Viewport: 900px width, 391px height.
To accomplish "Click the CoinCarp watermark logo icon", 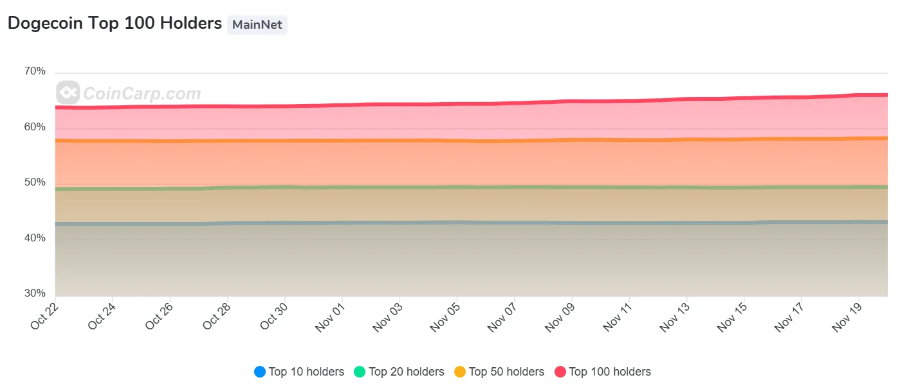I will (68, 93).
